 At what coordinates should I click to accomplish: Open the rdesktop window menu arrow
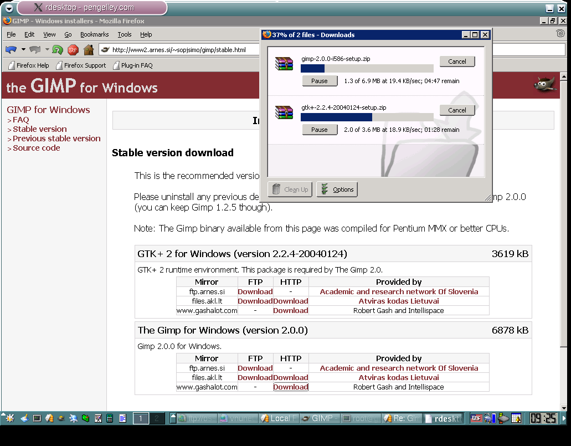(9, 8)
